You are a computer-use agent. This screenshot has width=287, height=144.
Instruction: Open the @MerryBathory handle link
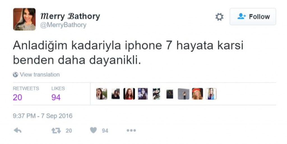[x=63, y=25]
